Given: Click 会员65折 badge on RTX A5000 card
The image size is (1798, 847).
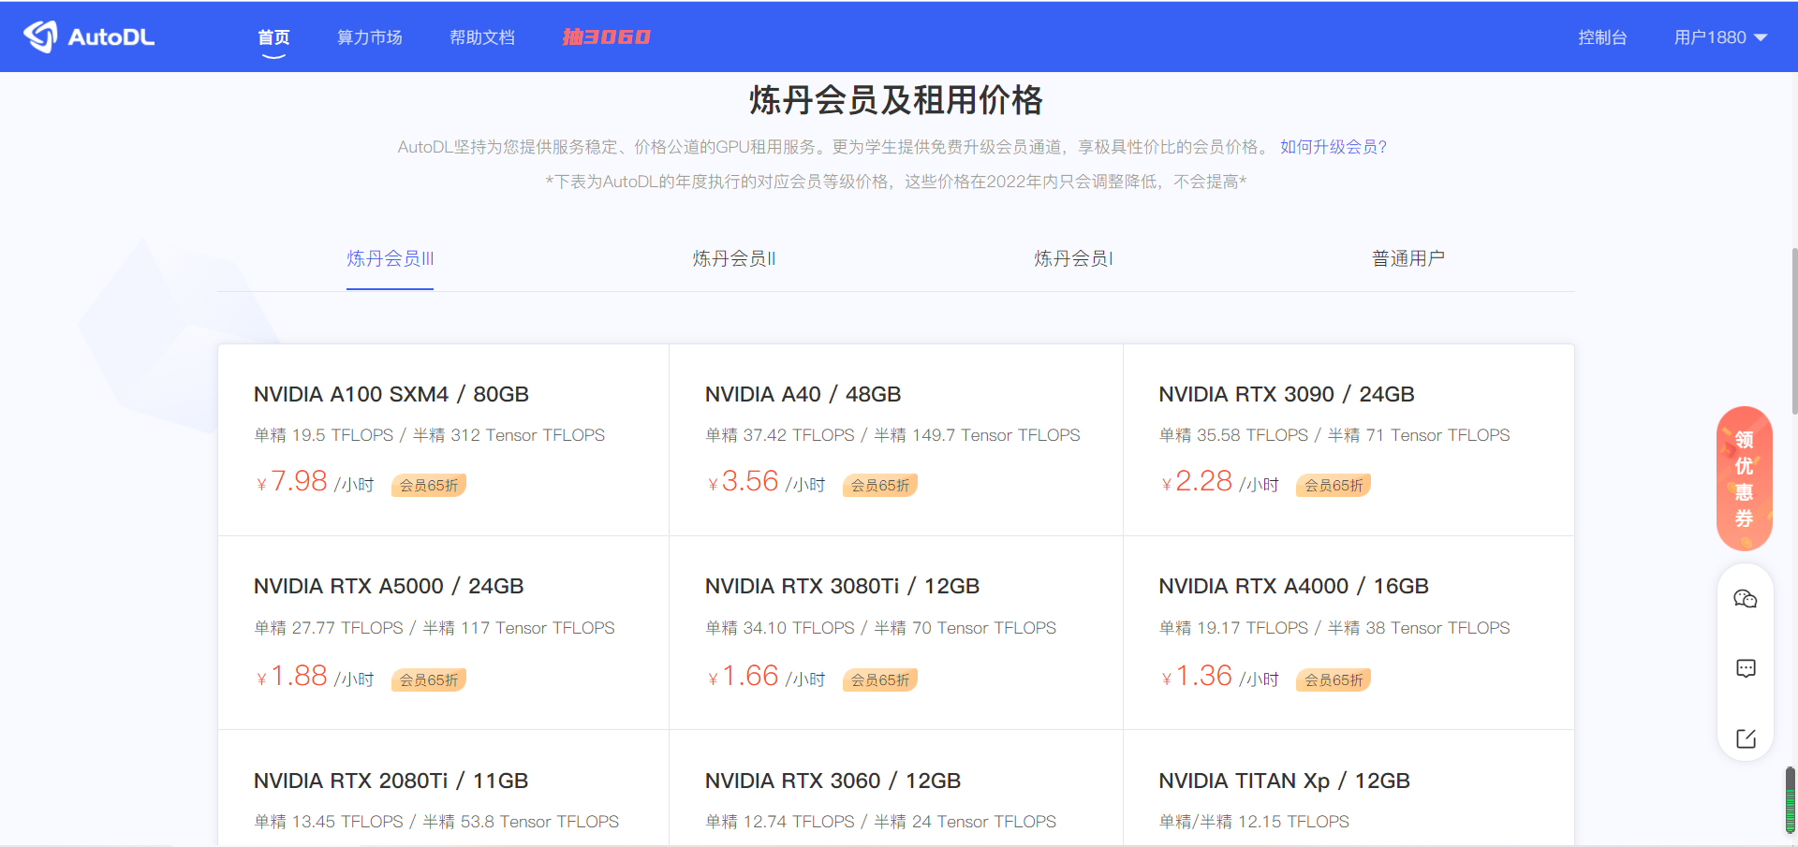Looking at the screenshot, I should click(429, 679).
